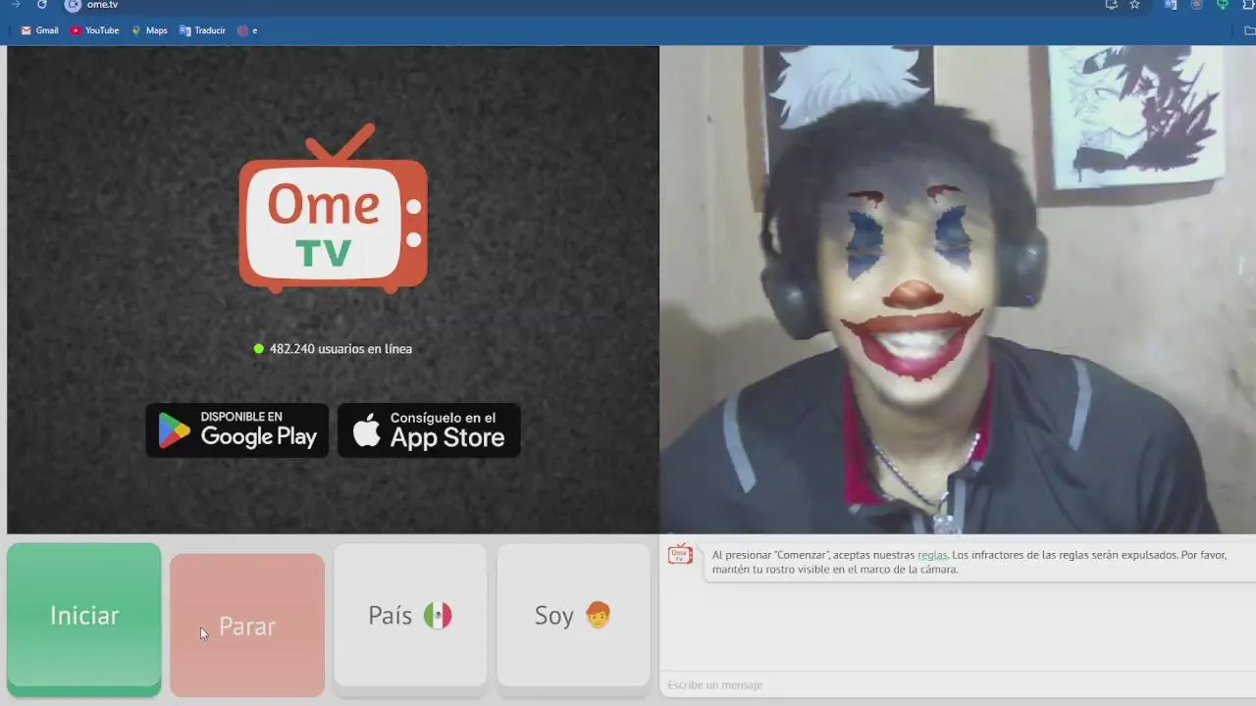Image resolution: width=1256 pixels, height=706 pixels.
Task: Open the Soy gender selector
Action: click(573, 616)
